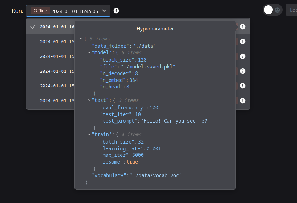Click info icon of the selected first run
The image size is (297, 203).
tap(243, 27)
